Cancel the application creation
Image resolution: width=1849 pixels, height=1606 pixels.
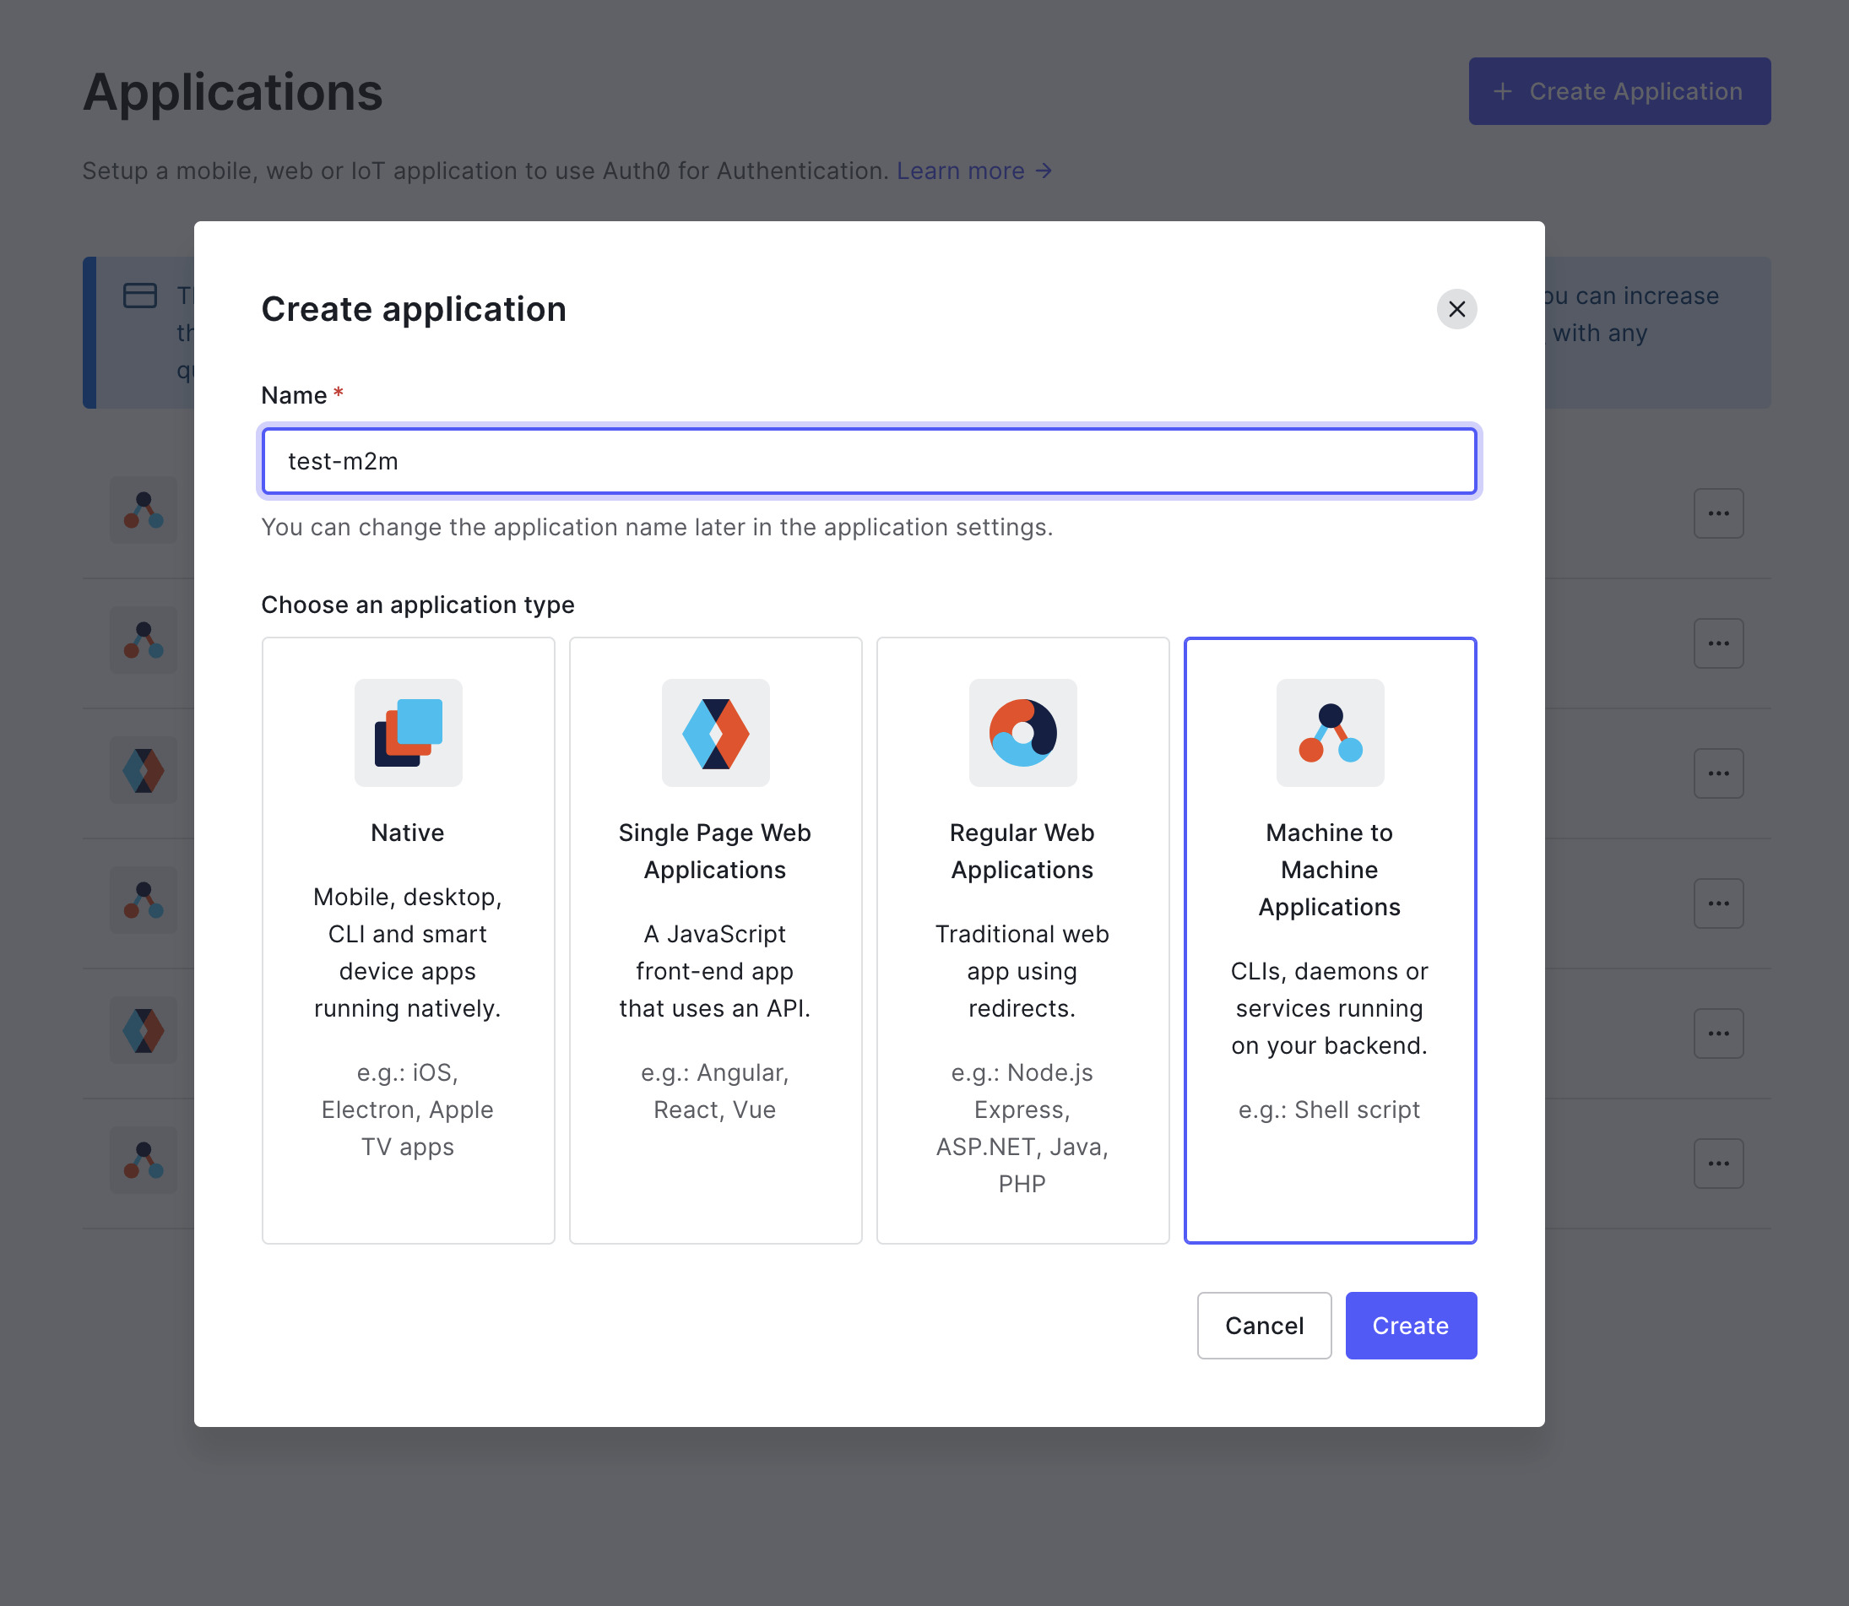(1264, 1326)
